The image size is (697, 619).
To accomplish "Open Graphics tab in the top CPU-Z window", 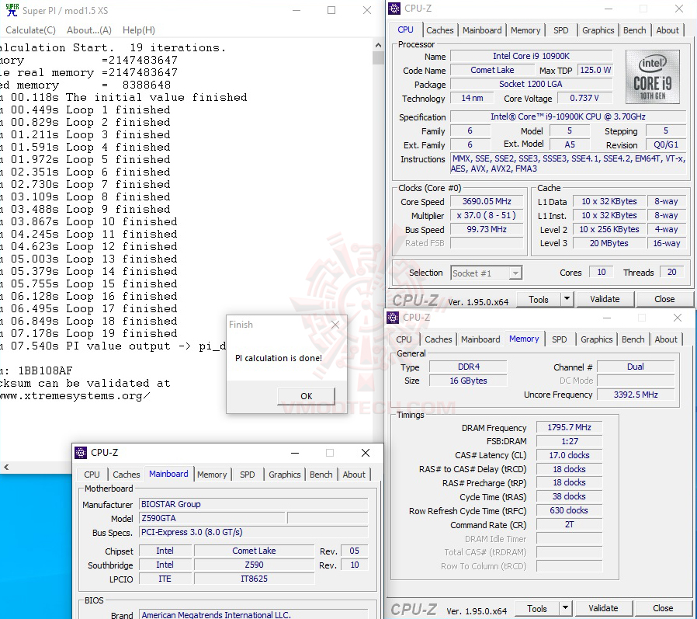I will [598, 30].
